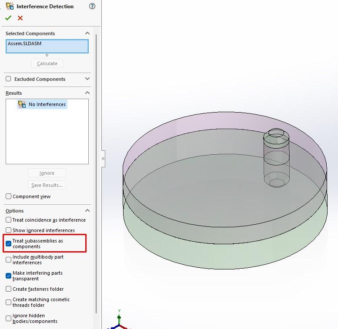The image size is (338, 329).
Task: Click the Calculate button
Action: coord(47,63)
